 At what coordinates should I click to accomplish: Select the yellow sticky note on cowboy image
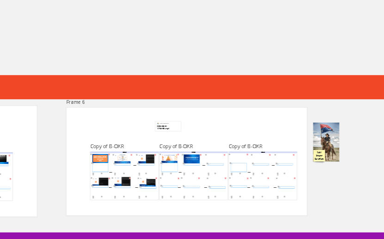click(x=319, y=155)
